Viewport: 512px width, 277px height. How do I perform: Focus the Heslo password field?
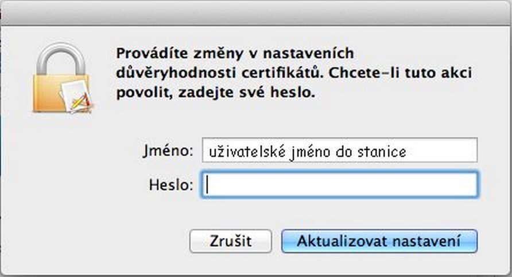click(x=339, y=185)
